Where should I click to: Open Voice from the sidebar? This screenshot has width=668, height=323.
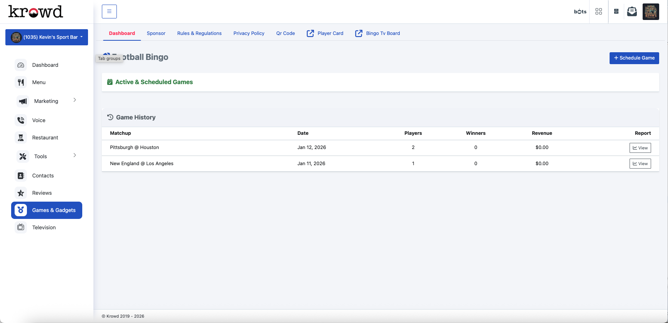point(38,120)
